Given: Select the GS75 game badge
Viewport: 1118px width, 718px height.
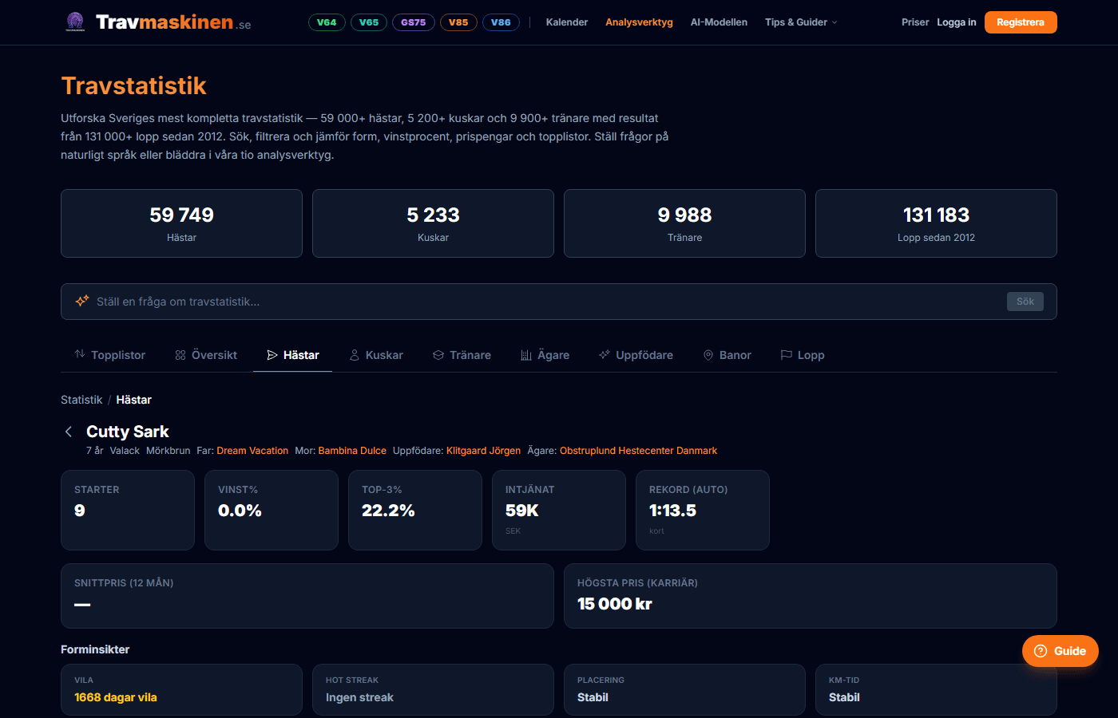Looking at the screenshot, I should coord(413,22).
